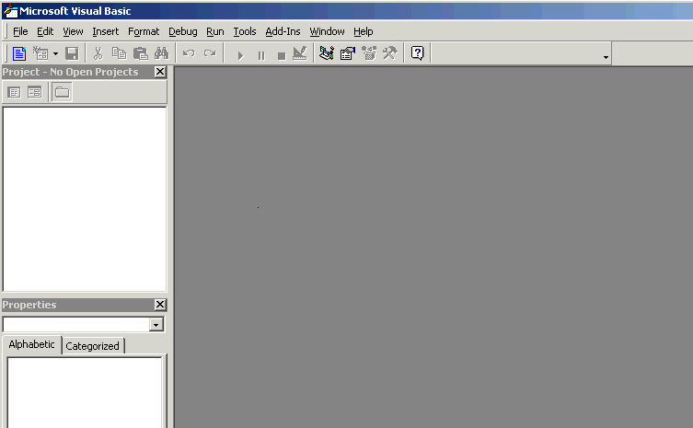The image size is (693, 428).
Task: Click the Copy toolbar icon
Action: [119, 53]
